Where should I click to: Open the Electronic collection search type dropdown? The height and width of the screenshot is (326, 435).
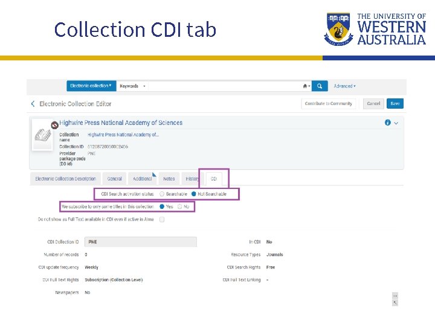[91, 86]
